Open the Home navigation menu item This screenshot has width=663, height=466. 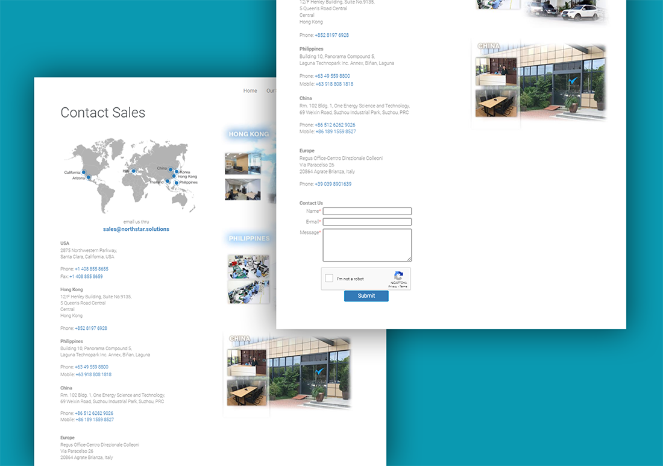click(x=250, y=91)
